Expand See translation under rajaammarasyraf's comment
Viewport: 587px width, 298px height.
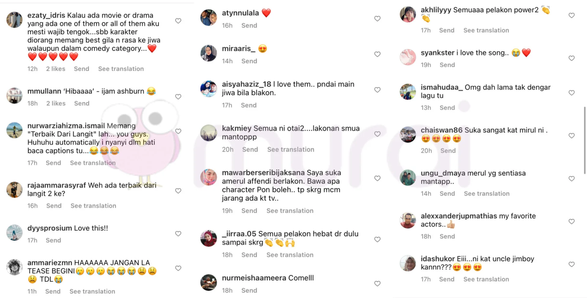pyautogui.click(x=93, y=206)
